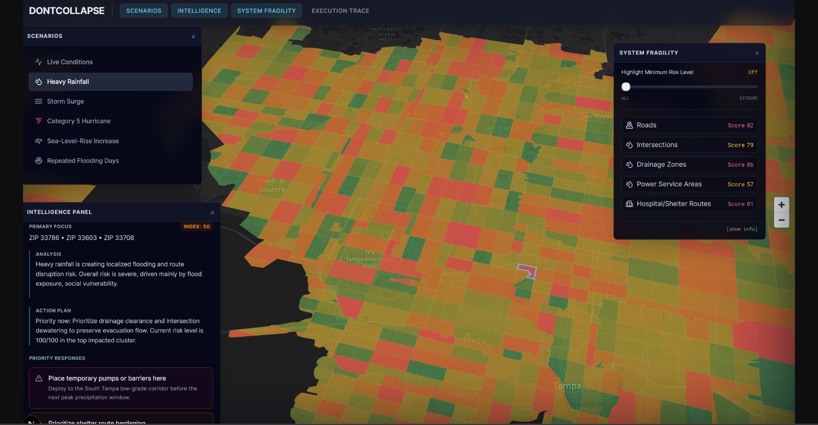Open the Drainage Zones fragility row
This screenshot has width=818, height=425.
pos(689,165)
